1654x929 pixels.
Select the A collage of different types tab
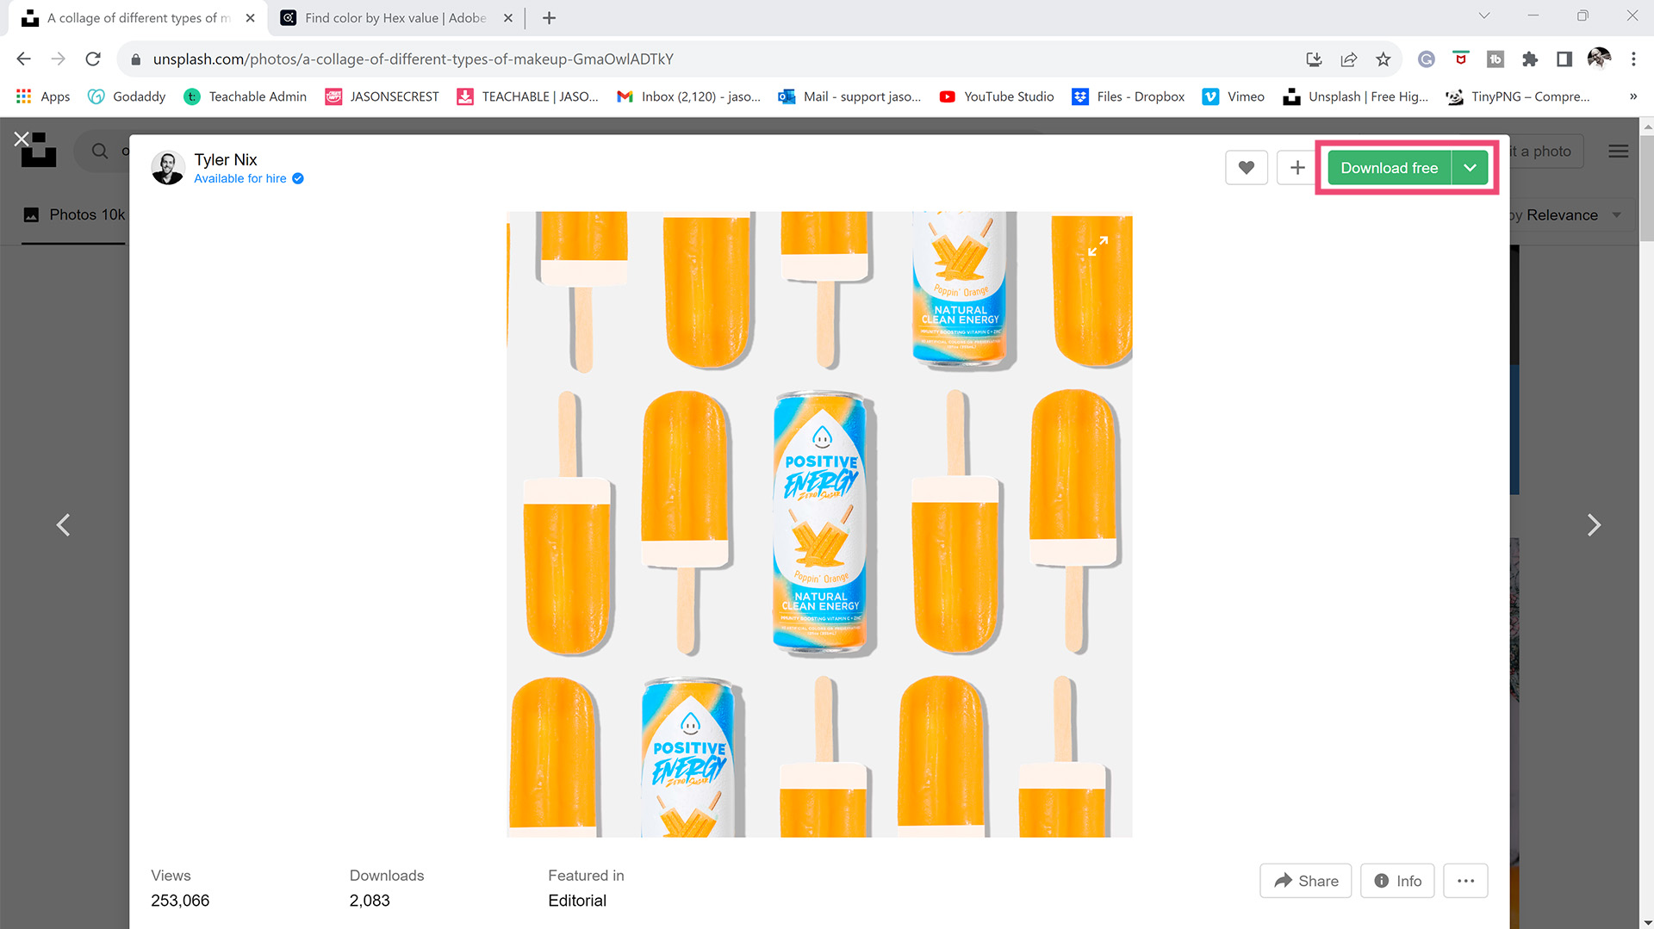pyautogui.click(x=138, y=18)
